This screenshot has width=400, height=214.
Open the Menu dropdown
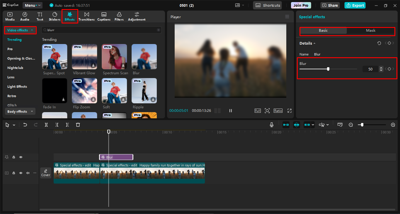tap(32, 5)
